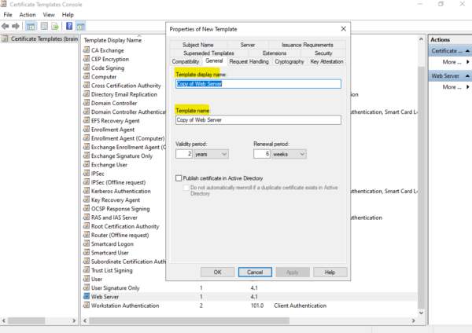
Task: Switch to the Security tab
Action: [x=323, y=53]
